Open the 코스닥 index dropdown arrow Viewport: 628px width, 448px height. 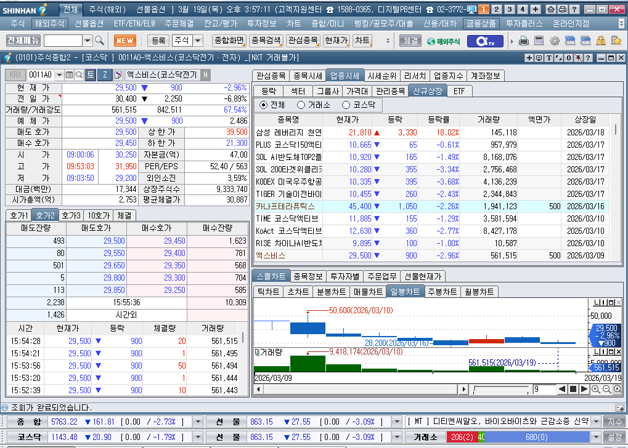tap(198, 437)
